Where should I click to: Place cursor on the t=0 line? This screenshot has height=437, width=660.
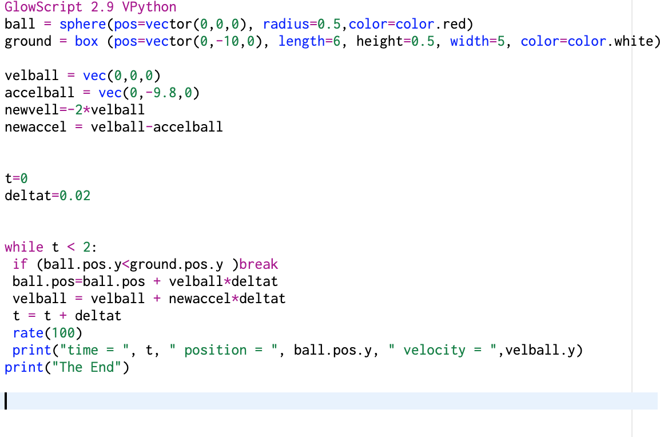[17, 178]
